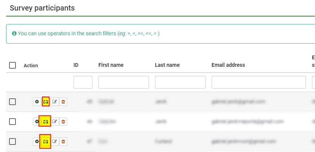The height and width of the screenshot is (152, 315).
Task: Select the checkbox for participant 45's row
Action: [12, 102]
